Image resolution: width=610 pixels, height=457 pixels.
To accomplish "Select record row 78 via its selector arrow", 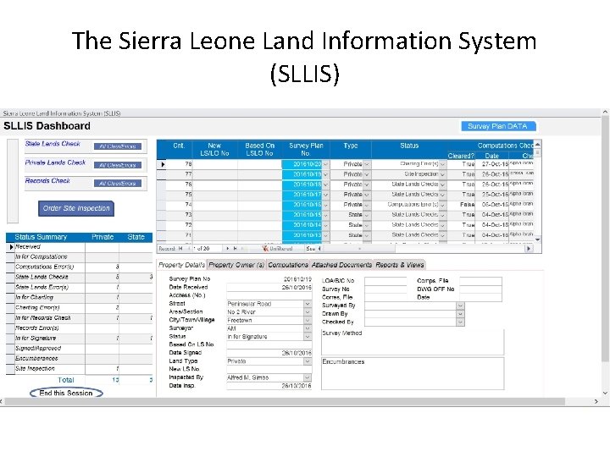I will 162,164.
